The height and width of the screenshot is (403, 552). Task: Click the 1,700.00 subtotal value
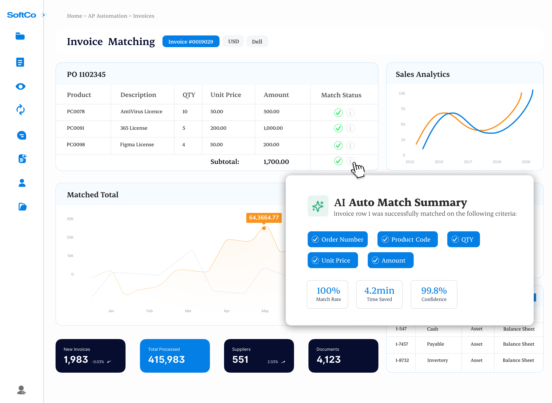point(276,162)
